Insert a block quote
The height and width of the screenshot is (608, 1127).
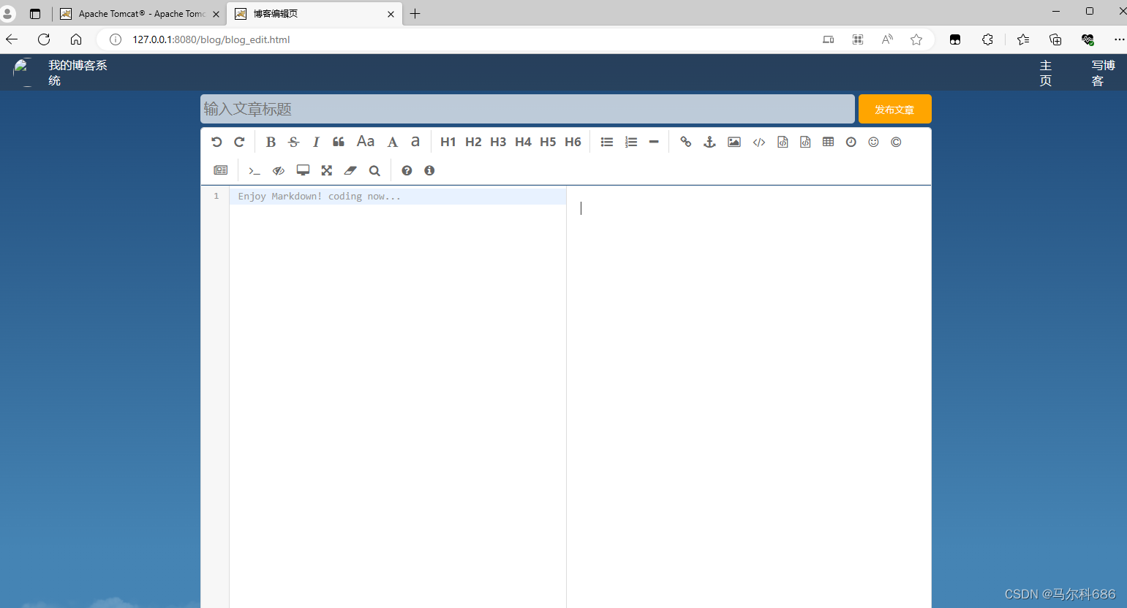[x=339, y=142]
